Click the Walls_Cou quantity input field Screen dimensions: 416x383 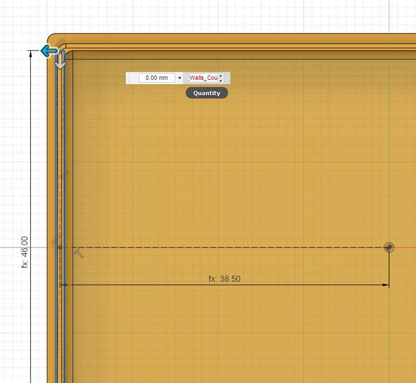pos(203,78)
